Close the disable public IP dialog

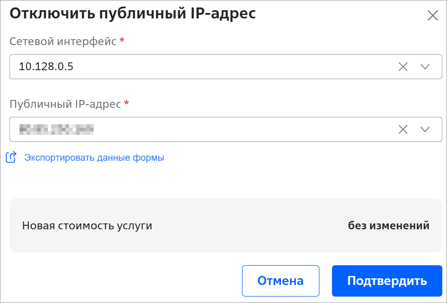[x=432, y=16]
